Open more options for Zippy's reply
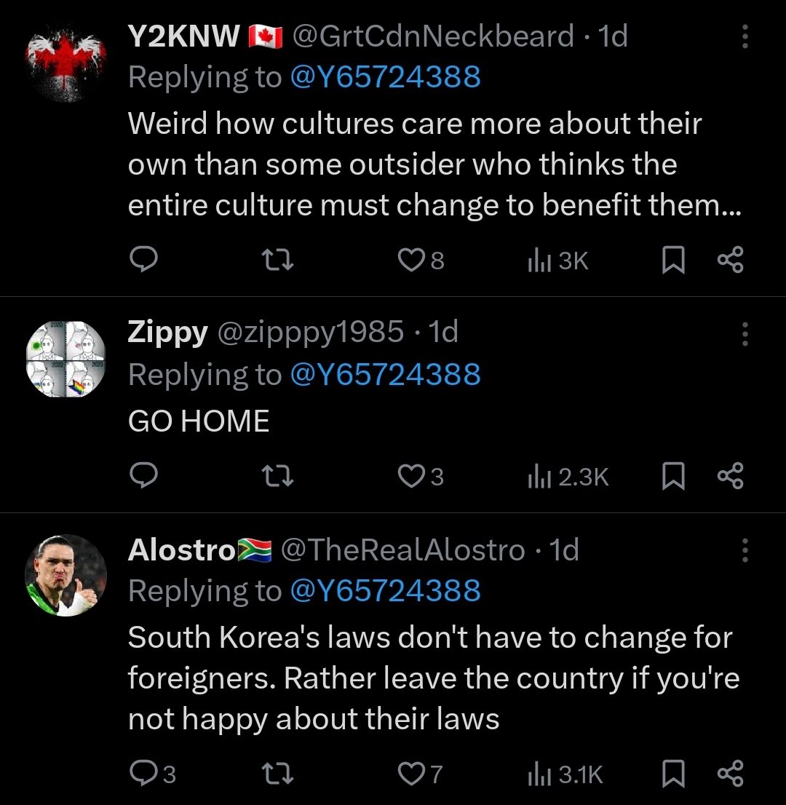The width and height of the screenshot is (786, 805). tap(745, 334)
